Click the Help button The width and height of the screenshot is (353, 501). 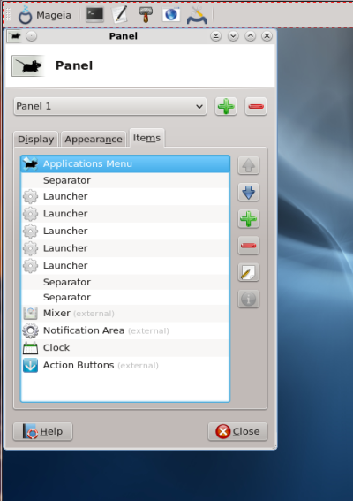point(42,432)
